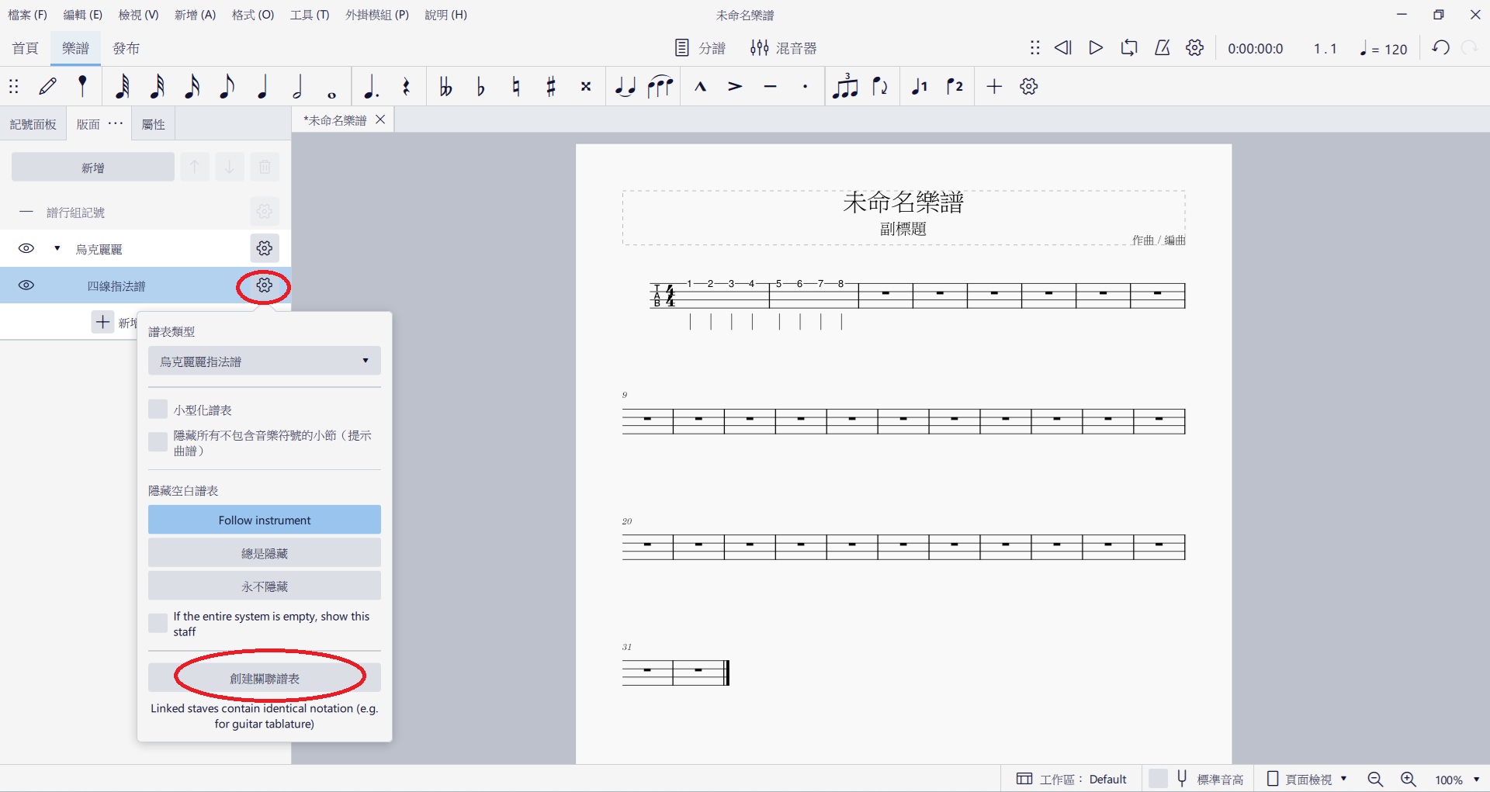This screenshot has height=792, width=1490.
Task: Collapse the 烏克麗麗 instrument tree
Action: 57,249
